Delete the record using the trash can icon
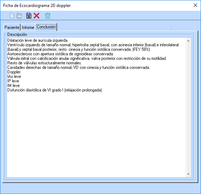This screenshot has width=201, height=194. [x=48, y=16]
